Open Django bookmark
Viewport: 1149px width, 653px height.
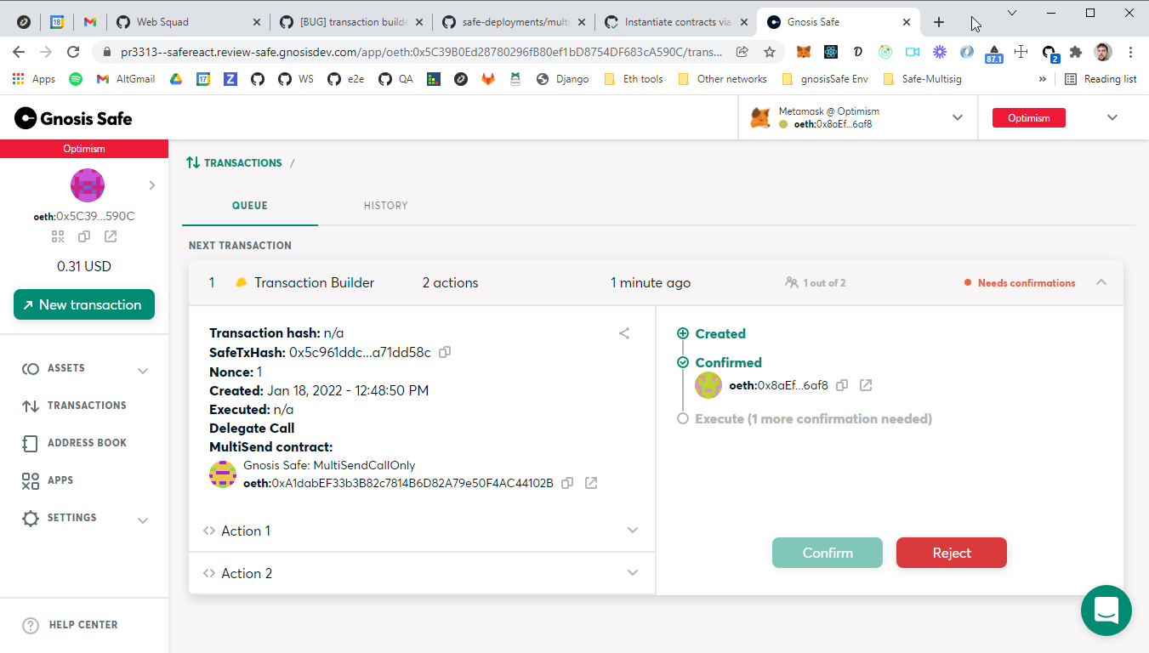coord(563,79)
